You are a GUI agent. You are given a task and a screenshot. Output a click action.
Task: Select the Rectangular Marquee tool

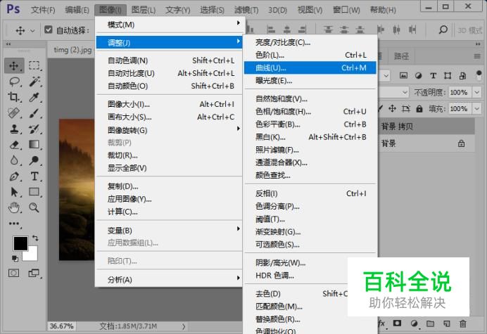pyautogui.click(x=34, y=65)
